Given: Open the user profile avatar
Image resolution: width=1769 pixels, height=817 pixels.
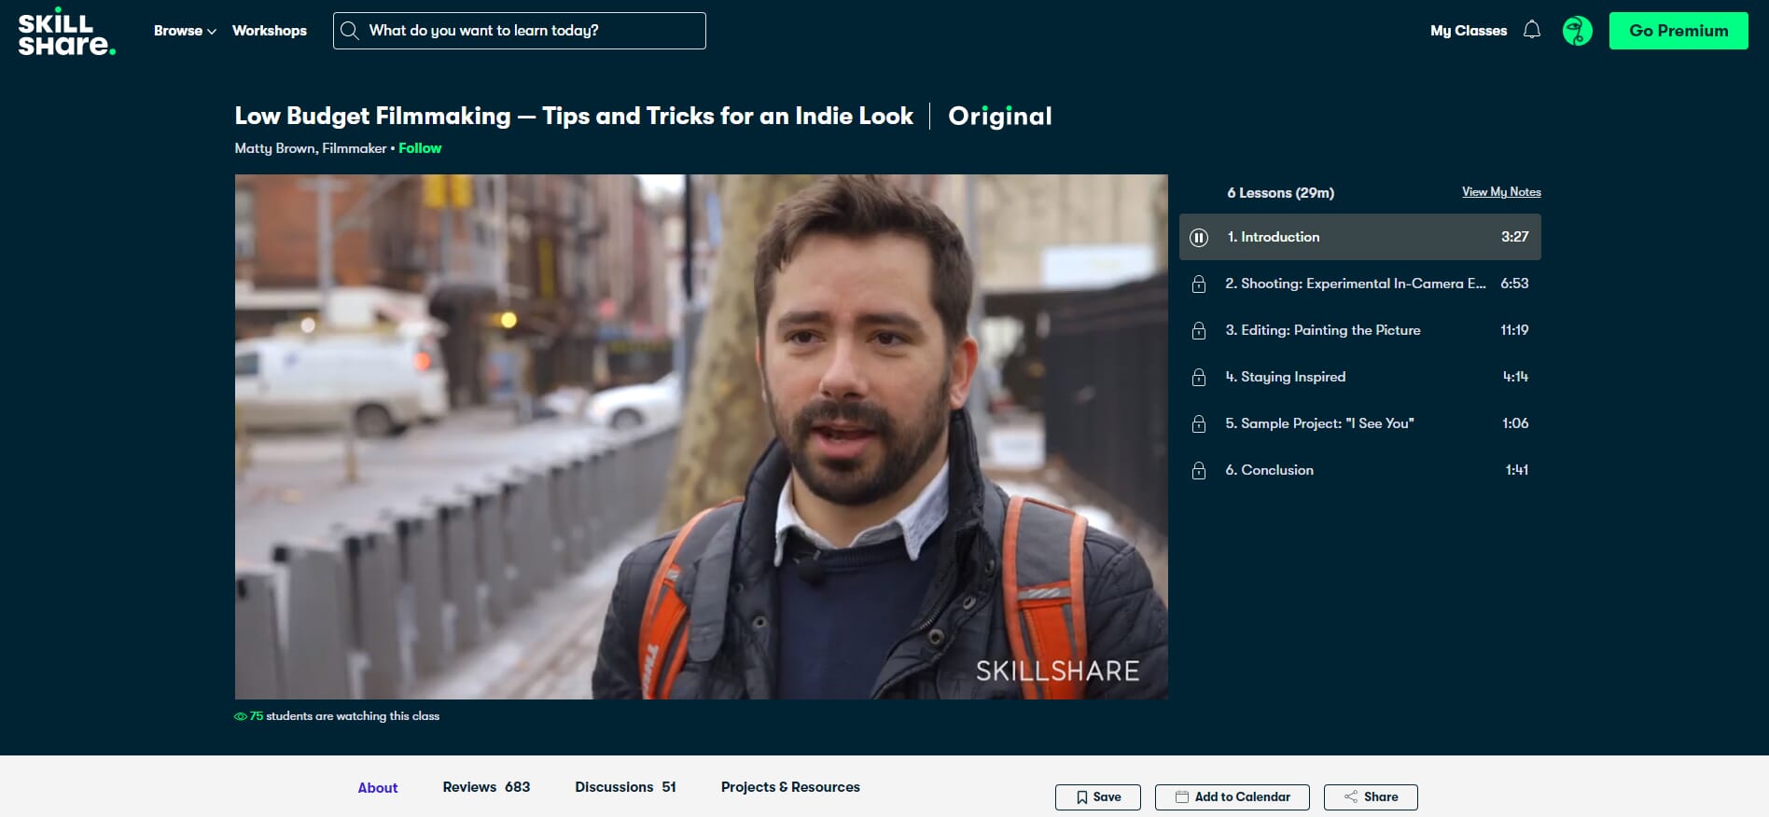Looking at the screenshot, I should 1578,31.
